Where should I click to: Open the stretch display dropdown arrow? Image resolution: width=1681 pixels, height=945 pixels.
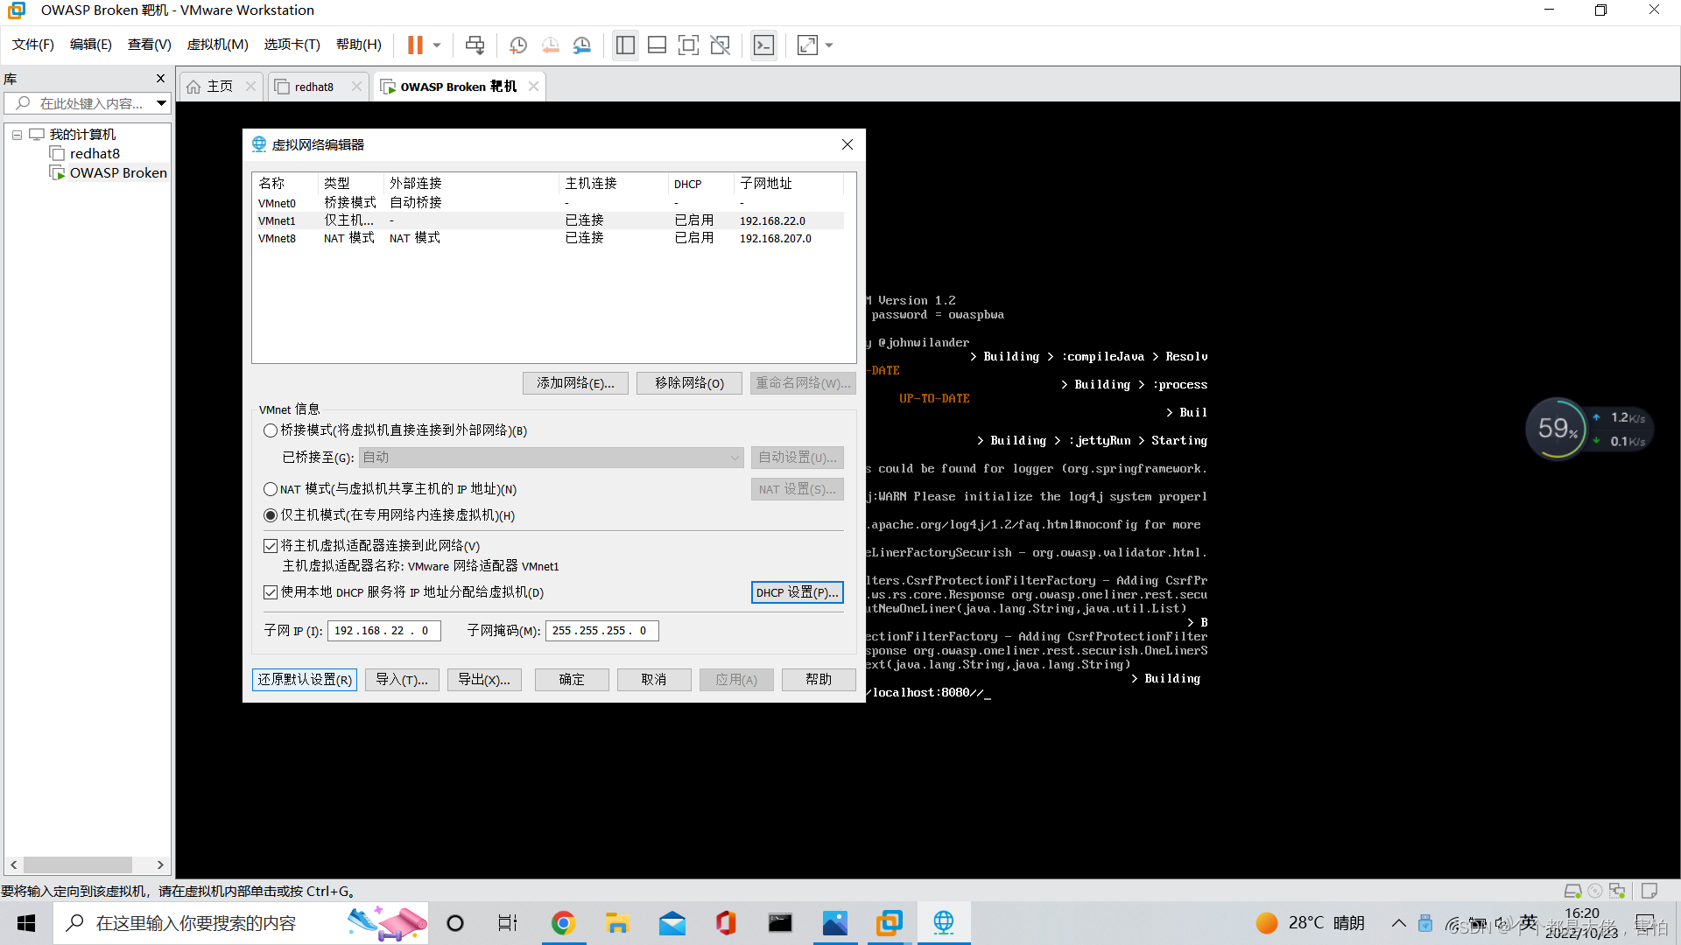click(x=829, y=45)
